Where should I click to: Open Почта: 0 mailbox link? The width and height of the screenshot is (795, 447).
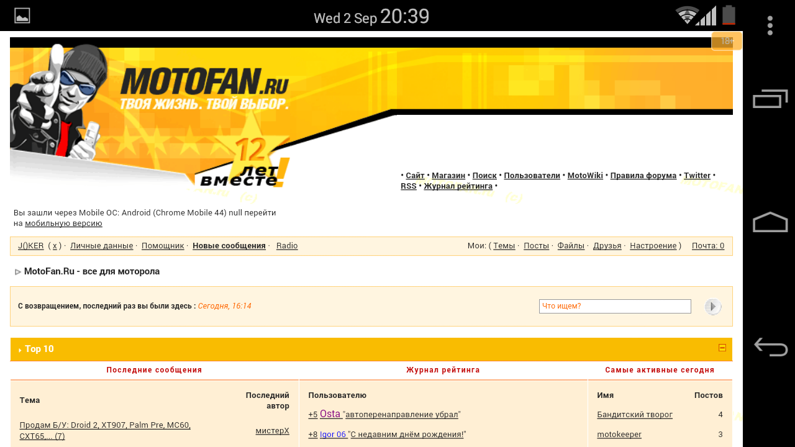pyautogui.click(x=708, y=246)
